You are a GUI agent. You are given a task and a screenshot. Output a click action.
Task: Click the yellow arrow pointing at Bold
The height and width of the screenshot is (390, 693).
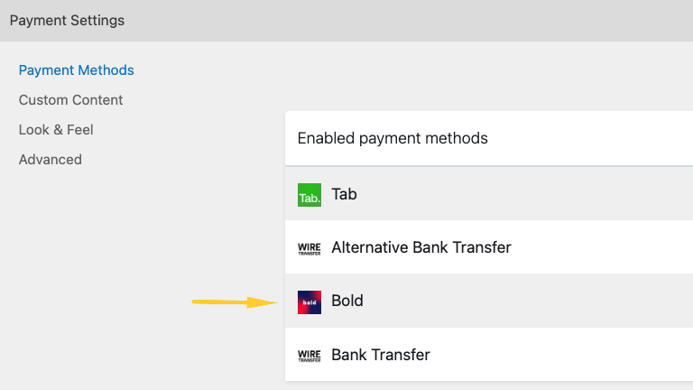pyautogui.click(x=235, y=302)
